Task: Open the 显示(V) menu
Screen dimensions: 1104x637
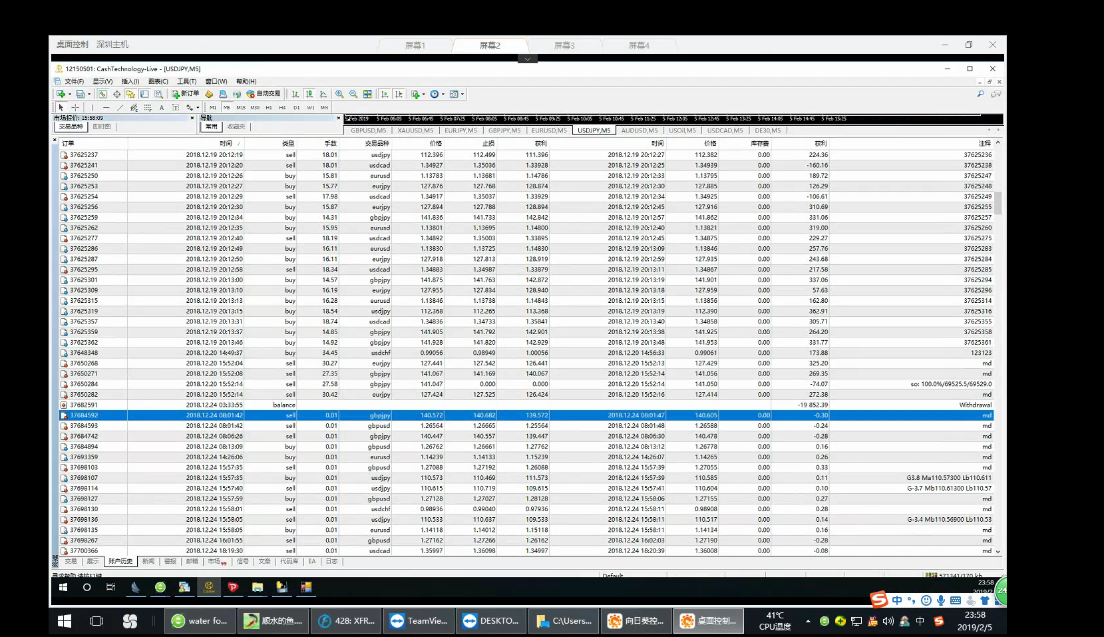Action: tap(102, 81)
